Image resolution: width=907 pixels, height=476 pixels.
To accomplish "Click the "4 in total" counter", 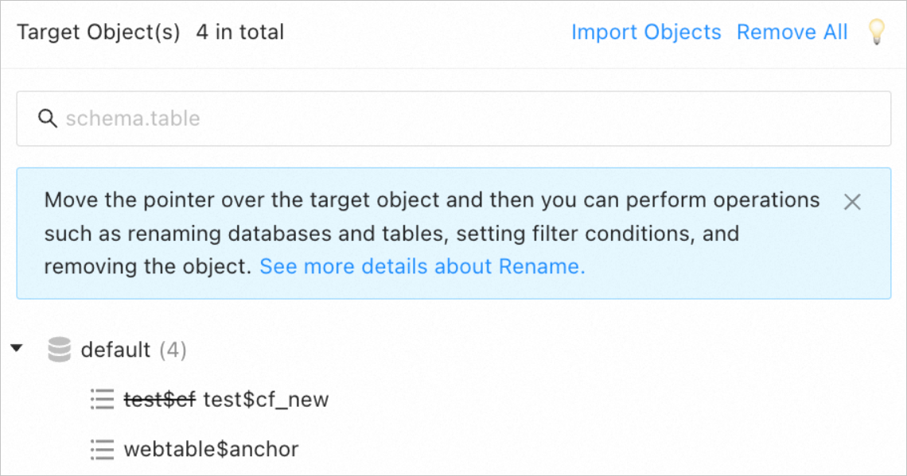I will [239, 33].
